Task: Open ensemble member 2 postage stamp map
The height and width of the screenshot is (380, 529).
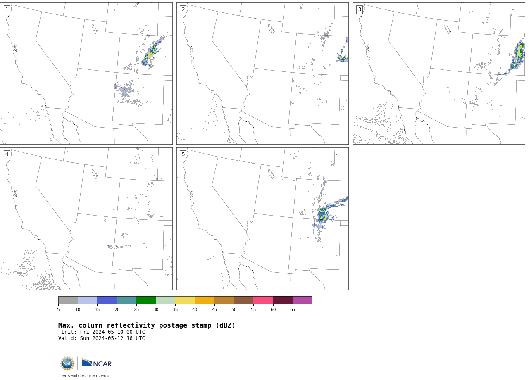Action: point(262,74)
